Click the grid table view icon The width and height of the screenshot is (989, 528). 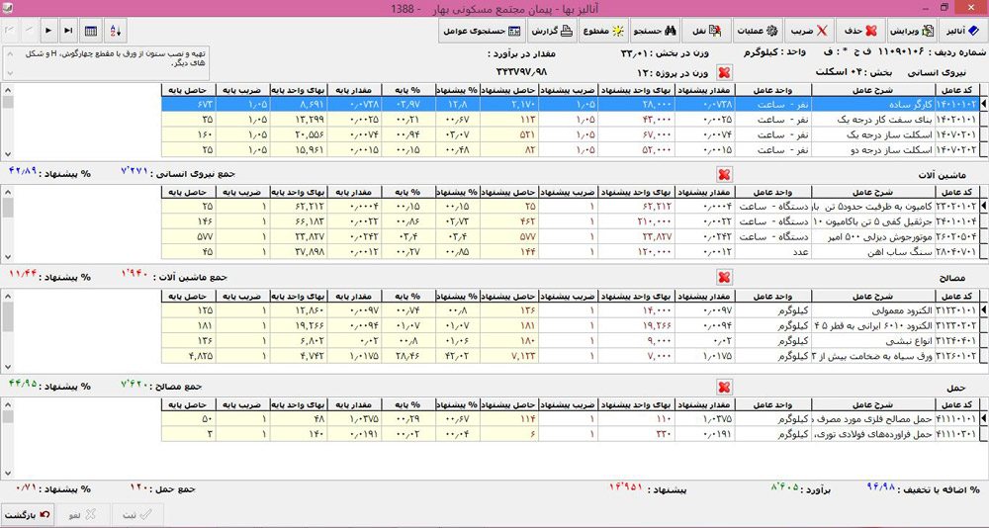point(90,32)
